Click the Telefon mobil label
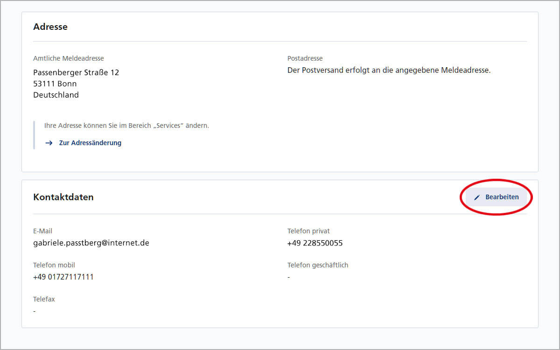The height and width of the screenshot is (350, 560). pos(54,265)
